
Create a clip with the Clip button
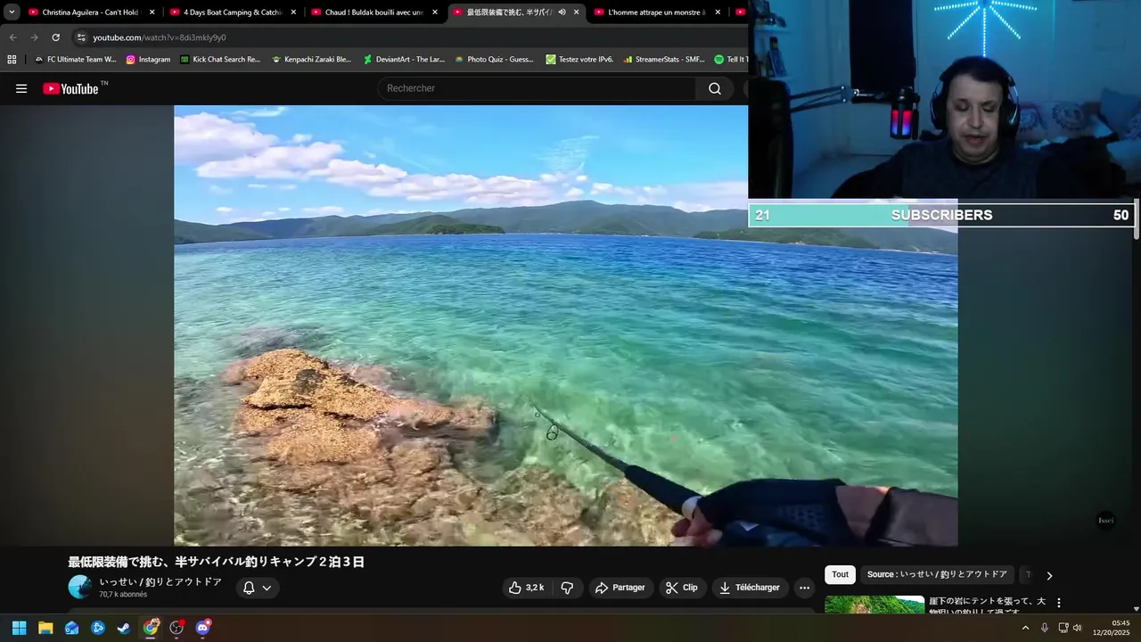coord(683,588)
